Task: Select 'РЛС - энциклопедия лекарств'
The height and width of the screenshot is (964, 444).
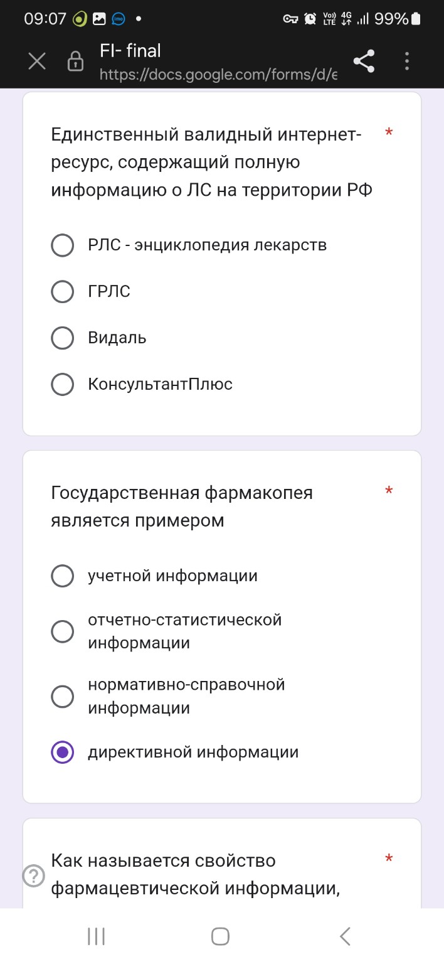Action: coord(62,245)
